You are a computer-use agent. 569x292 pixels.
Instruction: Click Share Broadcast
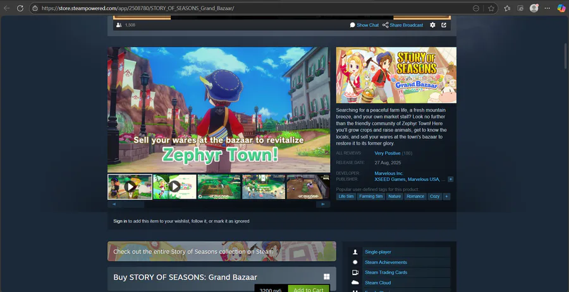click(403, 25)
